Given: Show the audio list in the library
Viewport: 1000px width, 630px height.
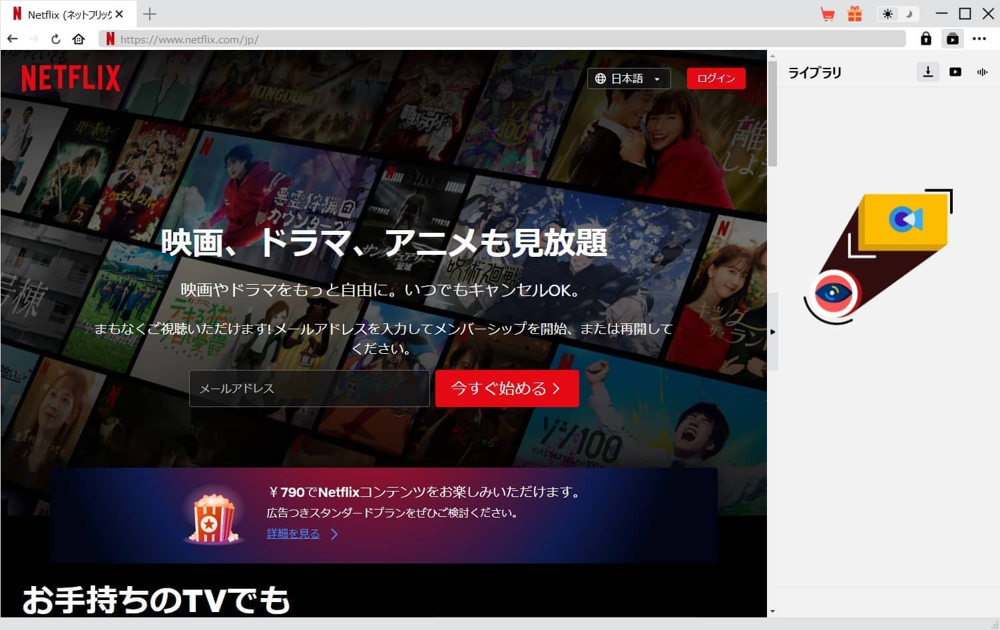Looking at the screenshot, I should [982, 72].
